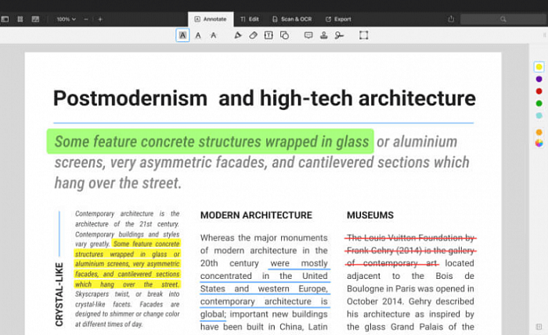Click the struck-through 'The Louis Vuitton Foundation by' line
Viewport: 548px width, 335px height.
pos(411,237)
